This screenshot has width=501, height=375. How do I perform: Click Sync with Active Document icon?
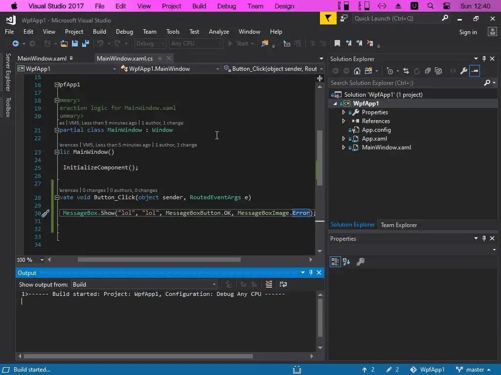(x=406, y=71)
